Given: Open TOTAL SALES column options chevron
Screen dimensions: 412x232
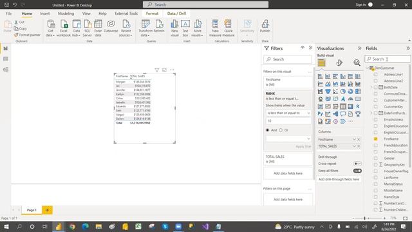Looking at the screenshot, I should tap(354, 146).
